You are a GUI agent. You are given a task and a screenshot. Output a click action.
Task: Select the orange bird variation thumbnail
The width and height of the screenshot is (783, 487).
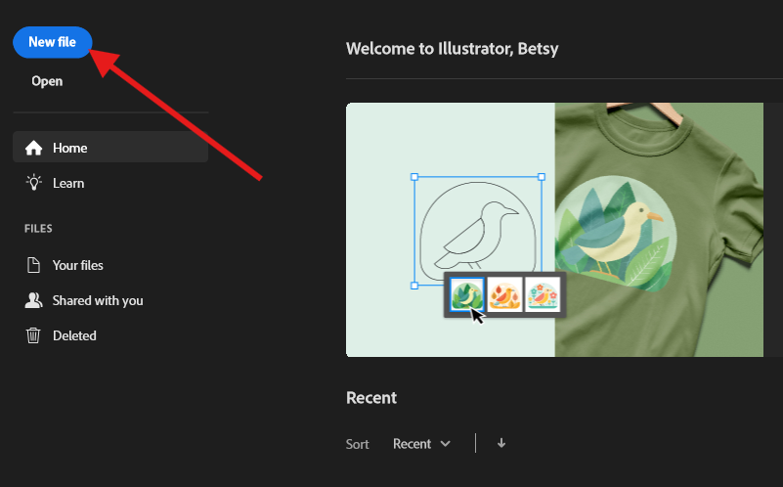(x=504, y=294)
